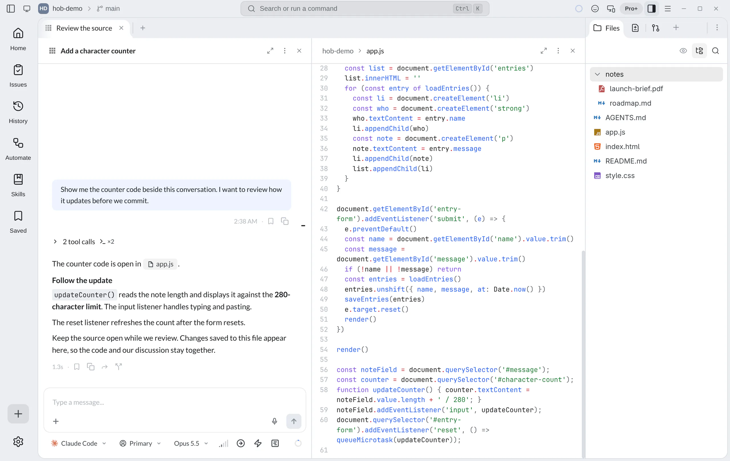730x461 pixels.
Task: Open the Opus 5.5 model dropdown
Action: tap(191, 443)
